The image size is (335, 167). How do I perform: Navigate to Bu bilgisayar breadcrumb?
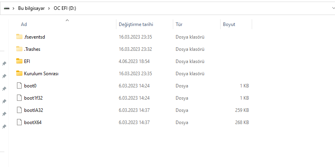coord(32,8)
